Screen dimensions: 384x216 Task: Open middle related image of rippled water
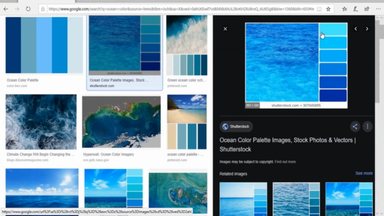296,199
